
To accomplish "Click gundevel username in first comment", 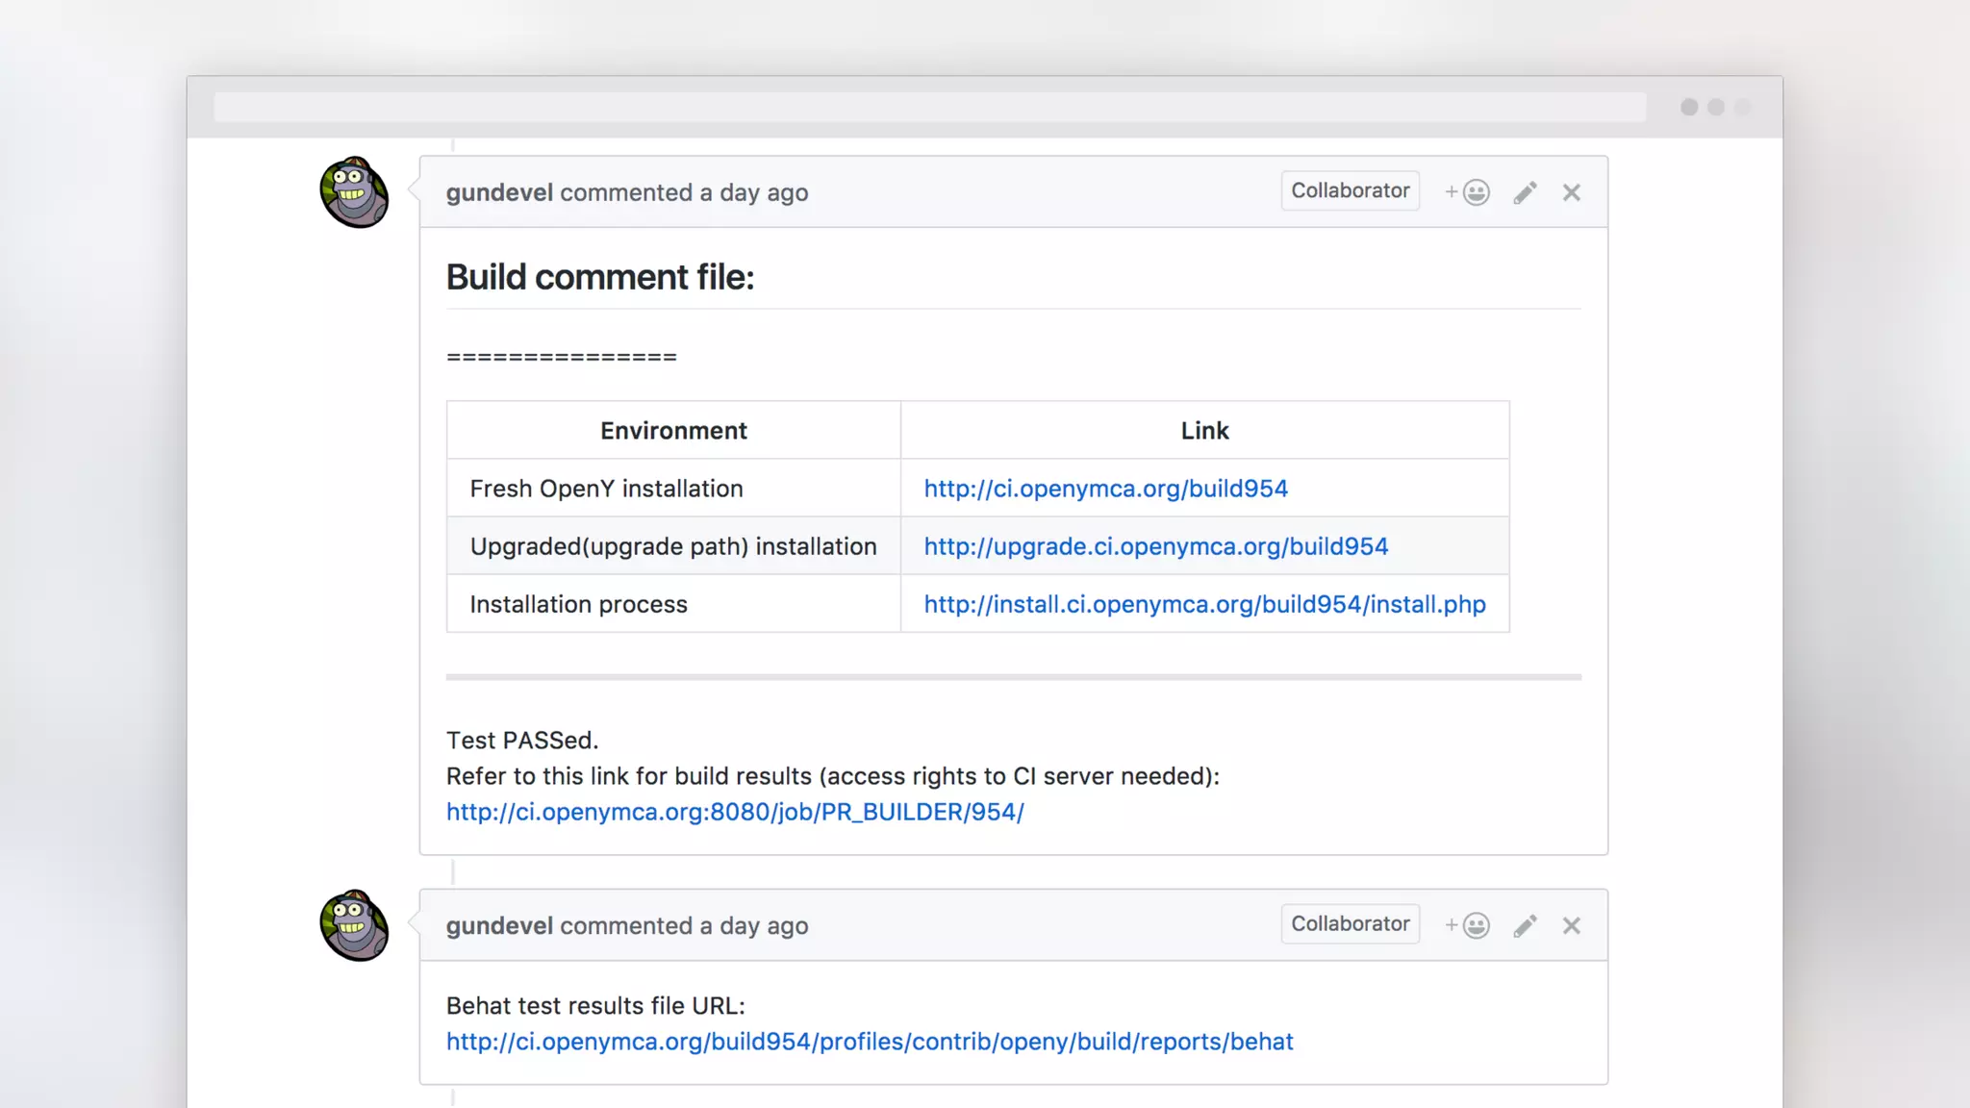I will 499,192.
